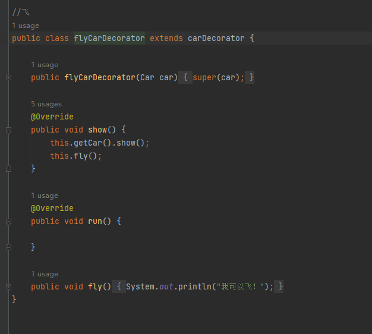Click fold end marker at run() closing brace
Image resolution: width=372 pixels, height=334 pixels.
(8, 247)
